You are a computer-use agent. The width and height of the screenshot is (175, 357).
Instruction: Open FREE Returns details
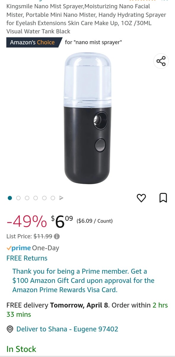(27, 258)
